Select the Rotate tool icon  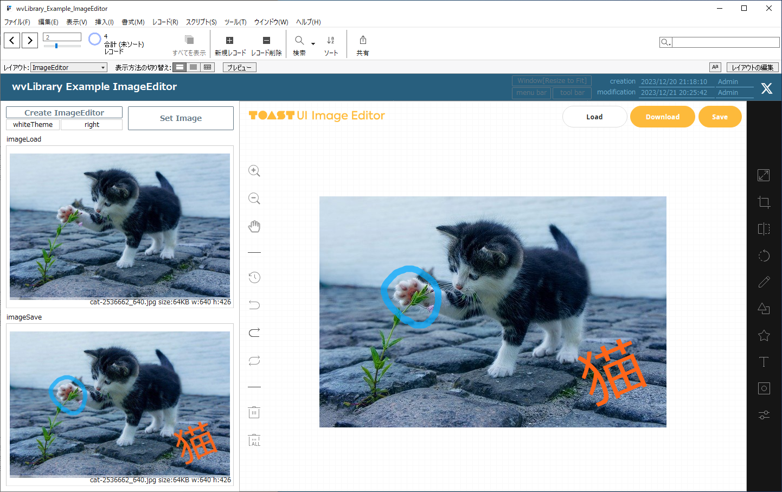tap(764, 255)
